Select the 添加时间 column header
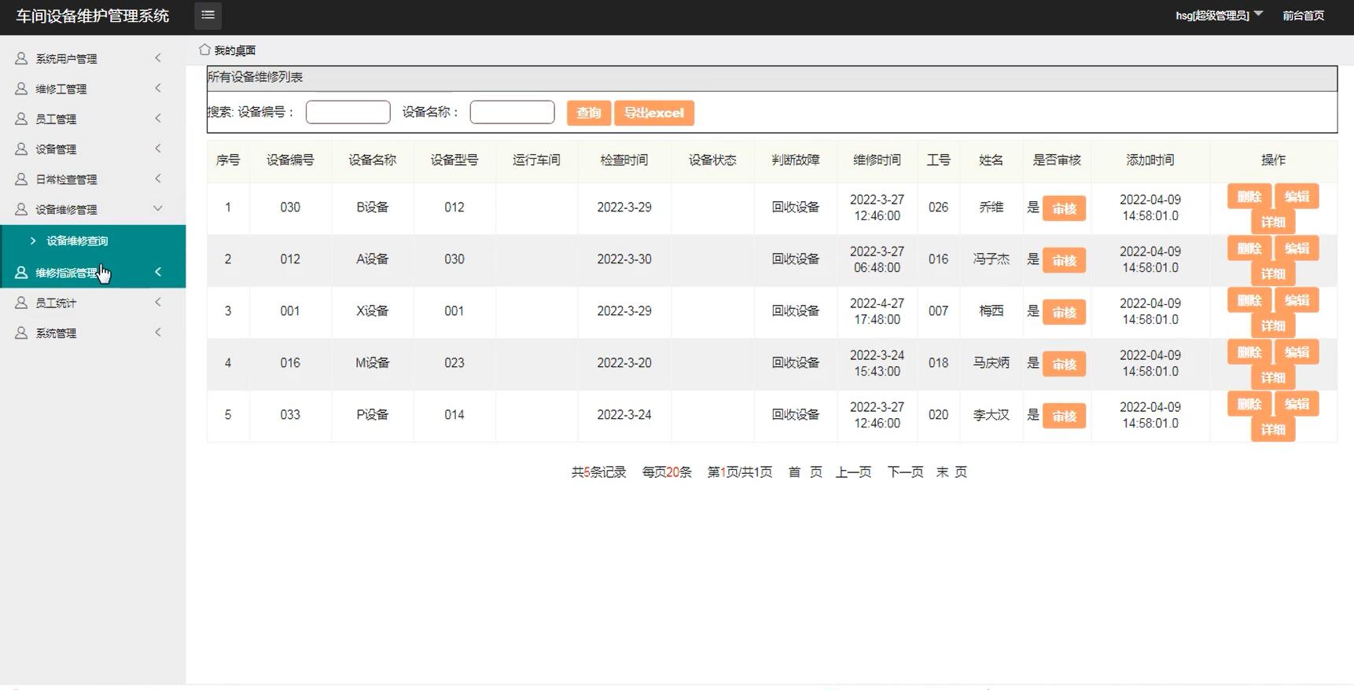 coord(1150,160)
